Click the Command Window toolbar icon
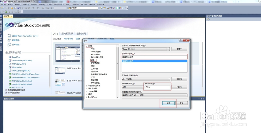 pyautogui.click(x=123, y=8)
